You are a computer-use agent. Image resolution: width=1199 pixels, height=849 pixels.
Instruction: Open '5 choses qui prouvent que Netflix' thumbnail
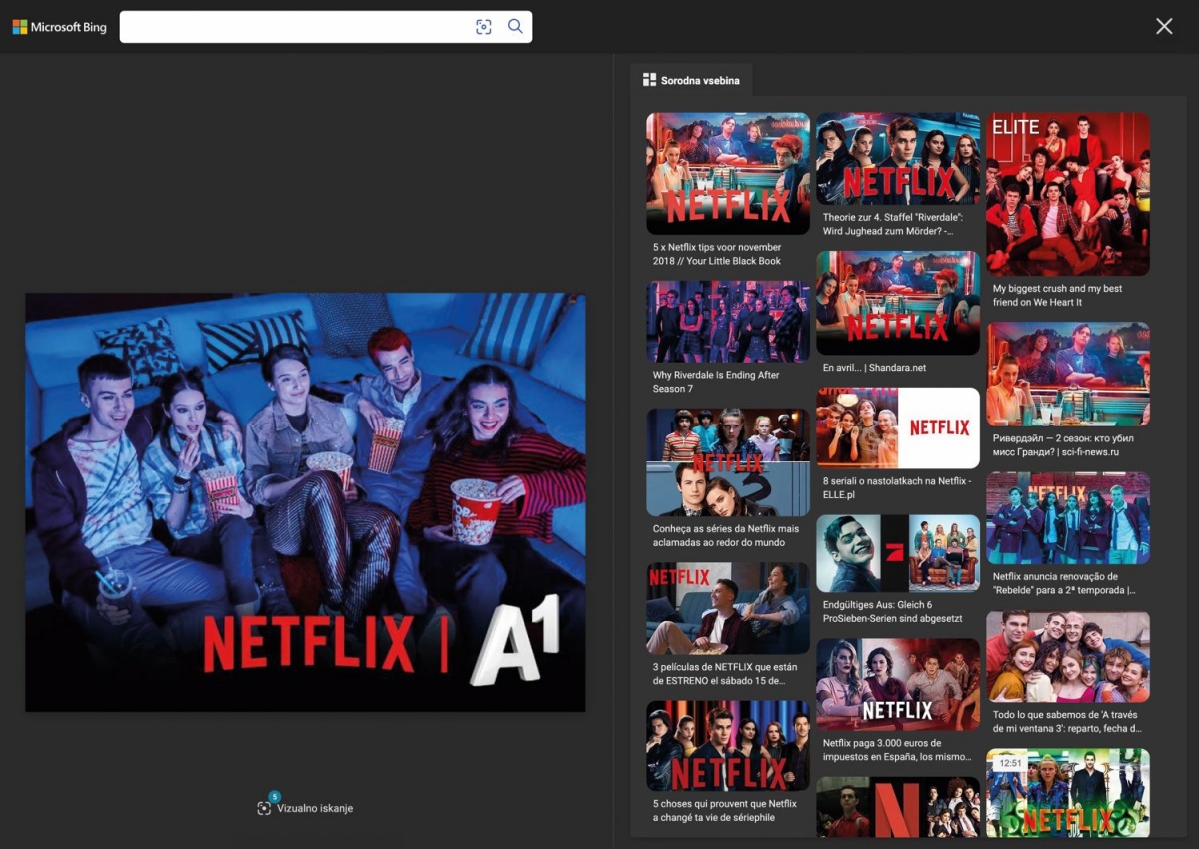click(728, 746)
